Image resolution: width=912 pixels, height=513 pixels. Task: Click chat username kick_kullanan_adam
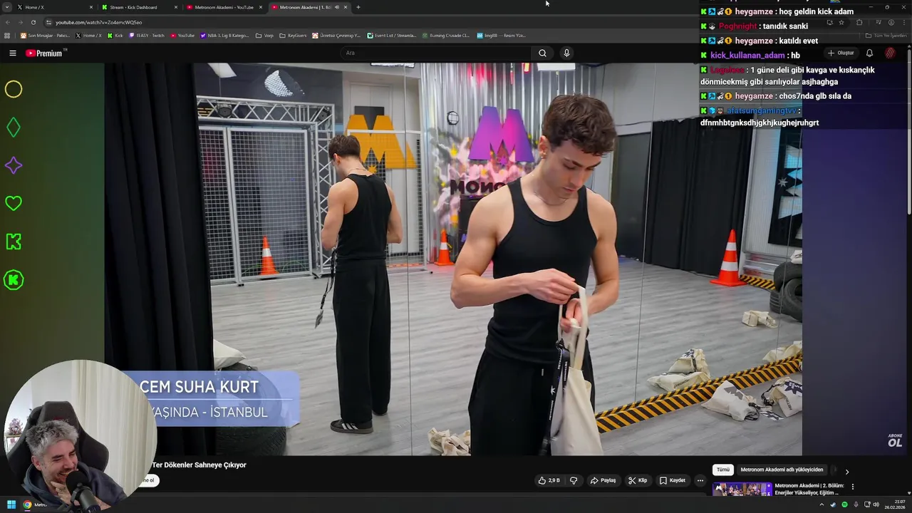[x=747, y=56]
